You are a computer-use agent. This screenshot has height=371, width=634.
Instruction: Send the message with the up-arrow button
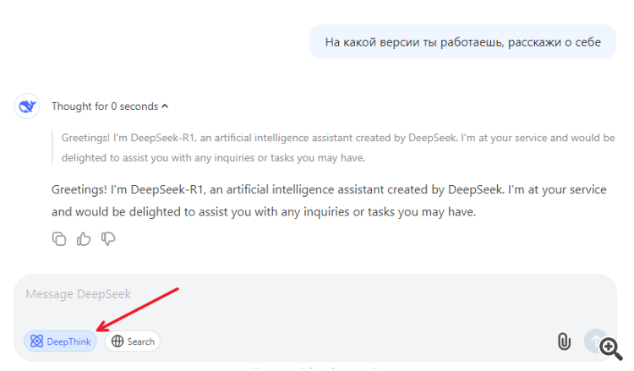pyautogui.click(x=594, y=341)
